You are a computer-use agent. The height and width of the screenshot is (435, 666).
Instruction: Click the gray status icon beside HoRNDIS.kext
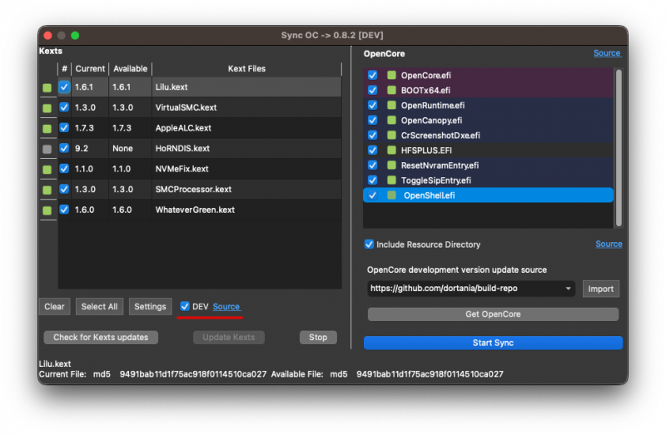click(47, 149)
